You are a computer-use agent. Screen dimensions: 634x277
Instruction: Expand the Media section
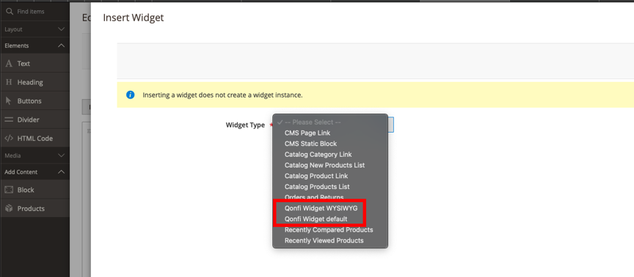(34, 155)
